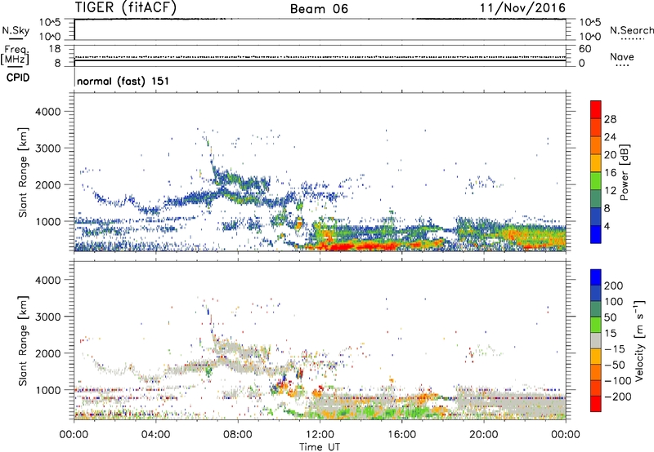Click the 16:00 time tick label

click(x=401, y=435)
